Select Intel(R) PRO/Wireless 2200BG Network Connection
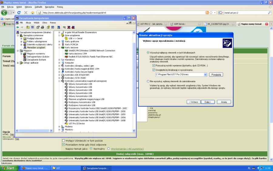Image resolution: width=273 pixels, height=171 pixels. coord(92,50)
